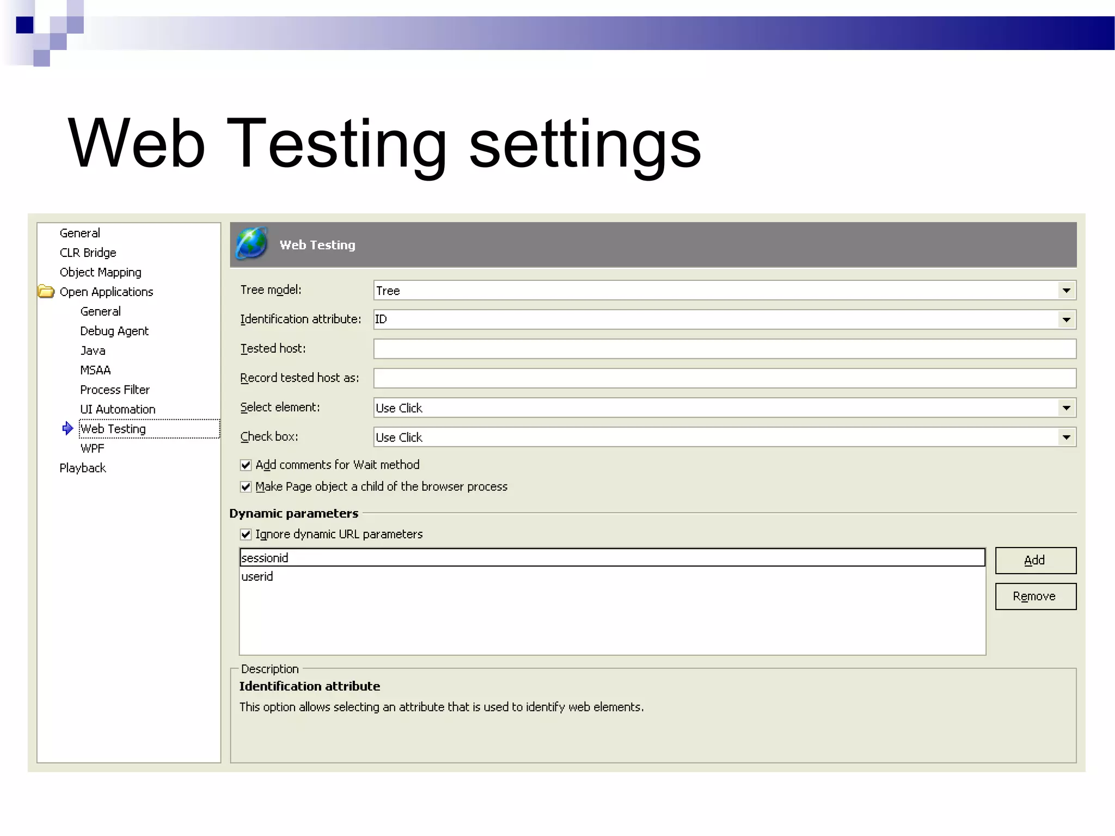Open the Select element dropdown
Image resolution: width=1115 pixels, height=836 pixels.
(x=1066, y=408)
